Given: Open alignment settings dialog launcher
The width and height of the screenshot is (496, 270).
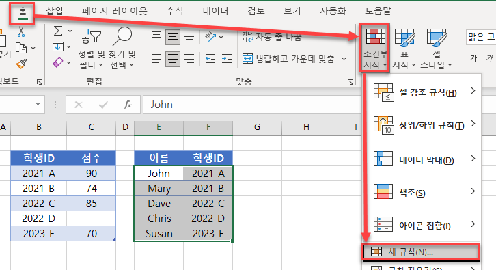Looking at the screenshot, I should tap(350, 82).
